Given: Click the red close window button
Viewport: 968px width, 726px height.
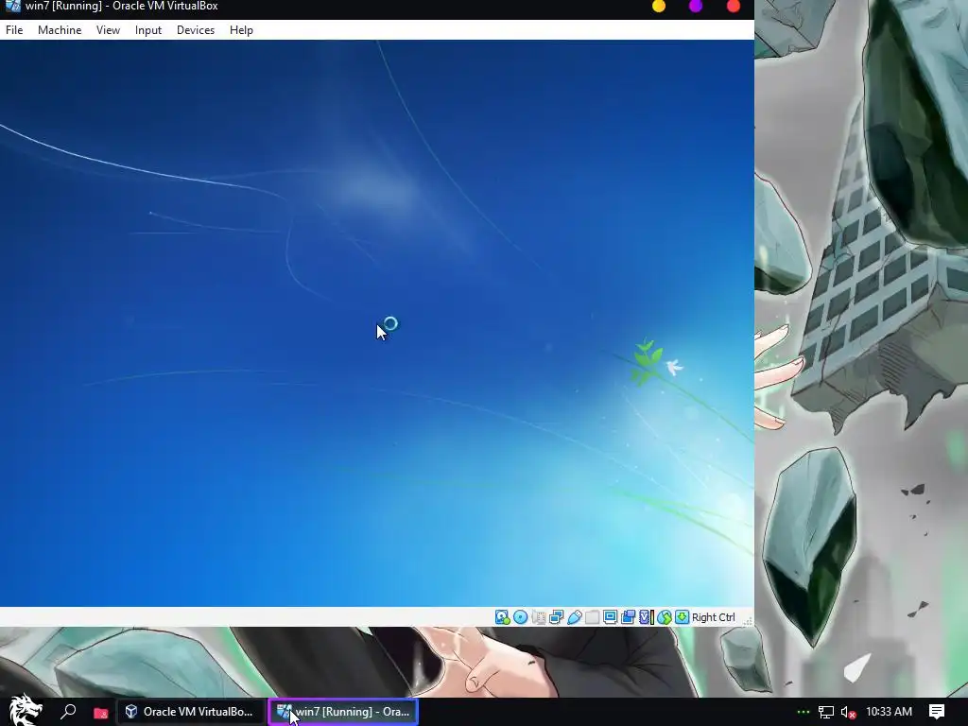Looking at the screenshot, I should pyautogui.click(x=733, y=7).
